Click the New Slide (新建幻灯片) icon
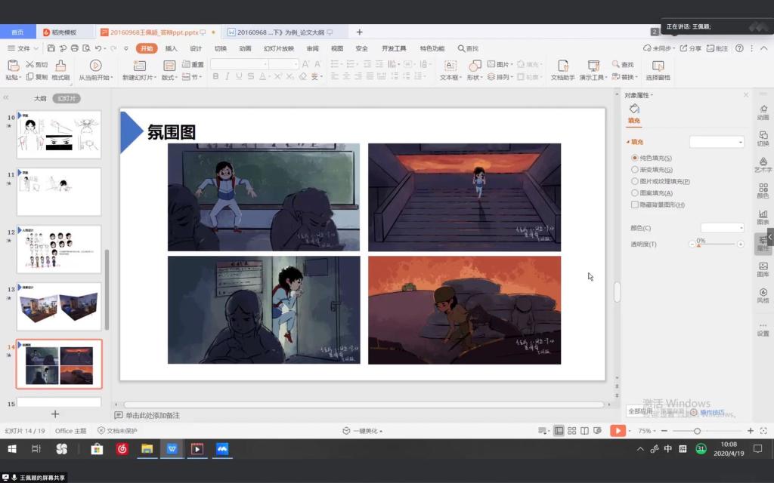The height and width of the screenshot is (483, 774). tap(139, 66)
